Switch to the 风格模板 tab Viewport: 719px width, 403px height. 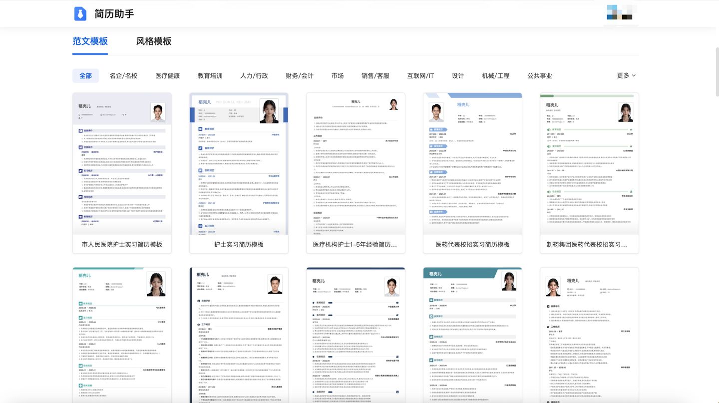click(x=154, y=41)
